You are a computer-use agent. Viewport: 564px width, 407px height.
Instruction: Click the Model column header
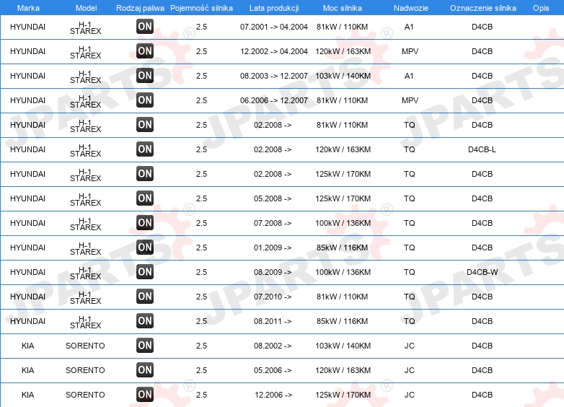pyautogui.click(x=87, y=8)
